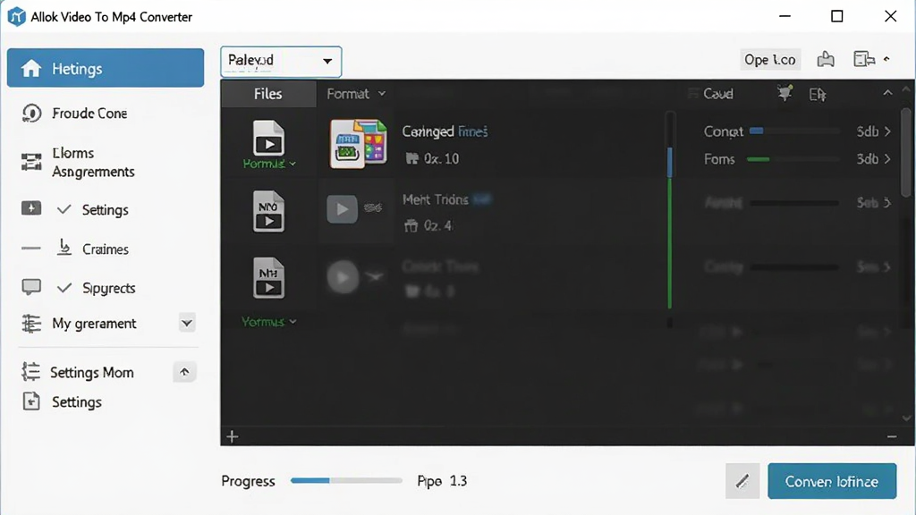Image resolution: width=916 pixels, height=515 pixels.
Task: Collapse the Settings Mom section arrow
Action: tap(184, 372)
